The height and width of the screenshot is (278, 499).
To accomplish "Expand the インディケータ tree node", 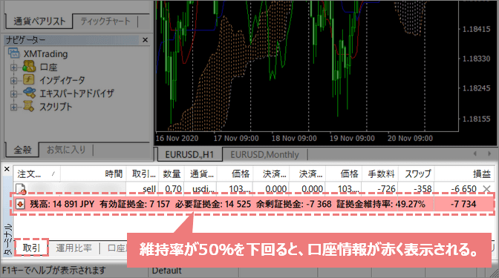I will [13, 81].
